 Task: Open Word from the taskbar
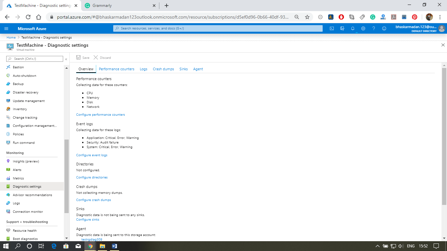(x=114, y=246)
